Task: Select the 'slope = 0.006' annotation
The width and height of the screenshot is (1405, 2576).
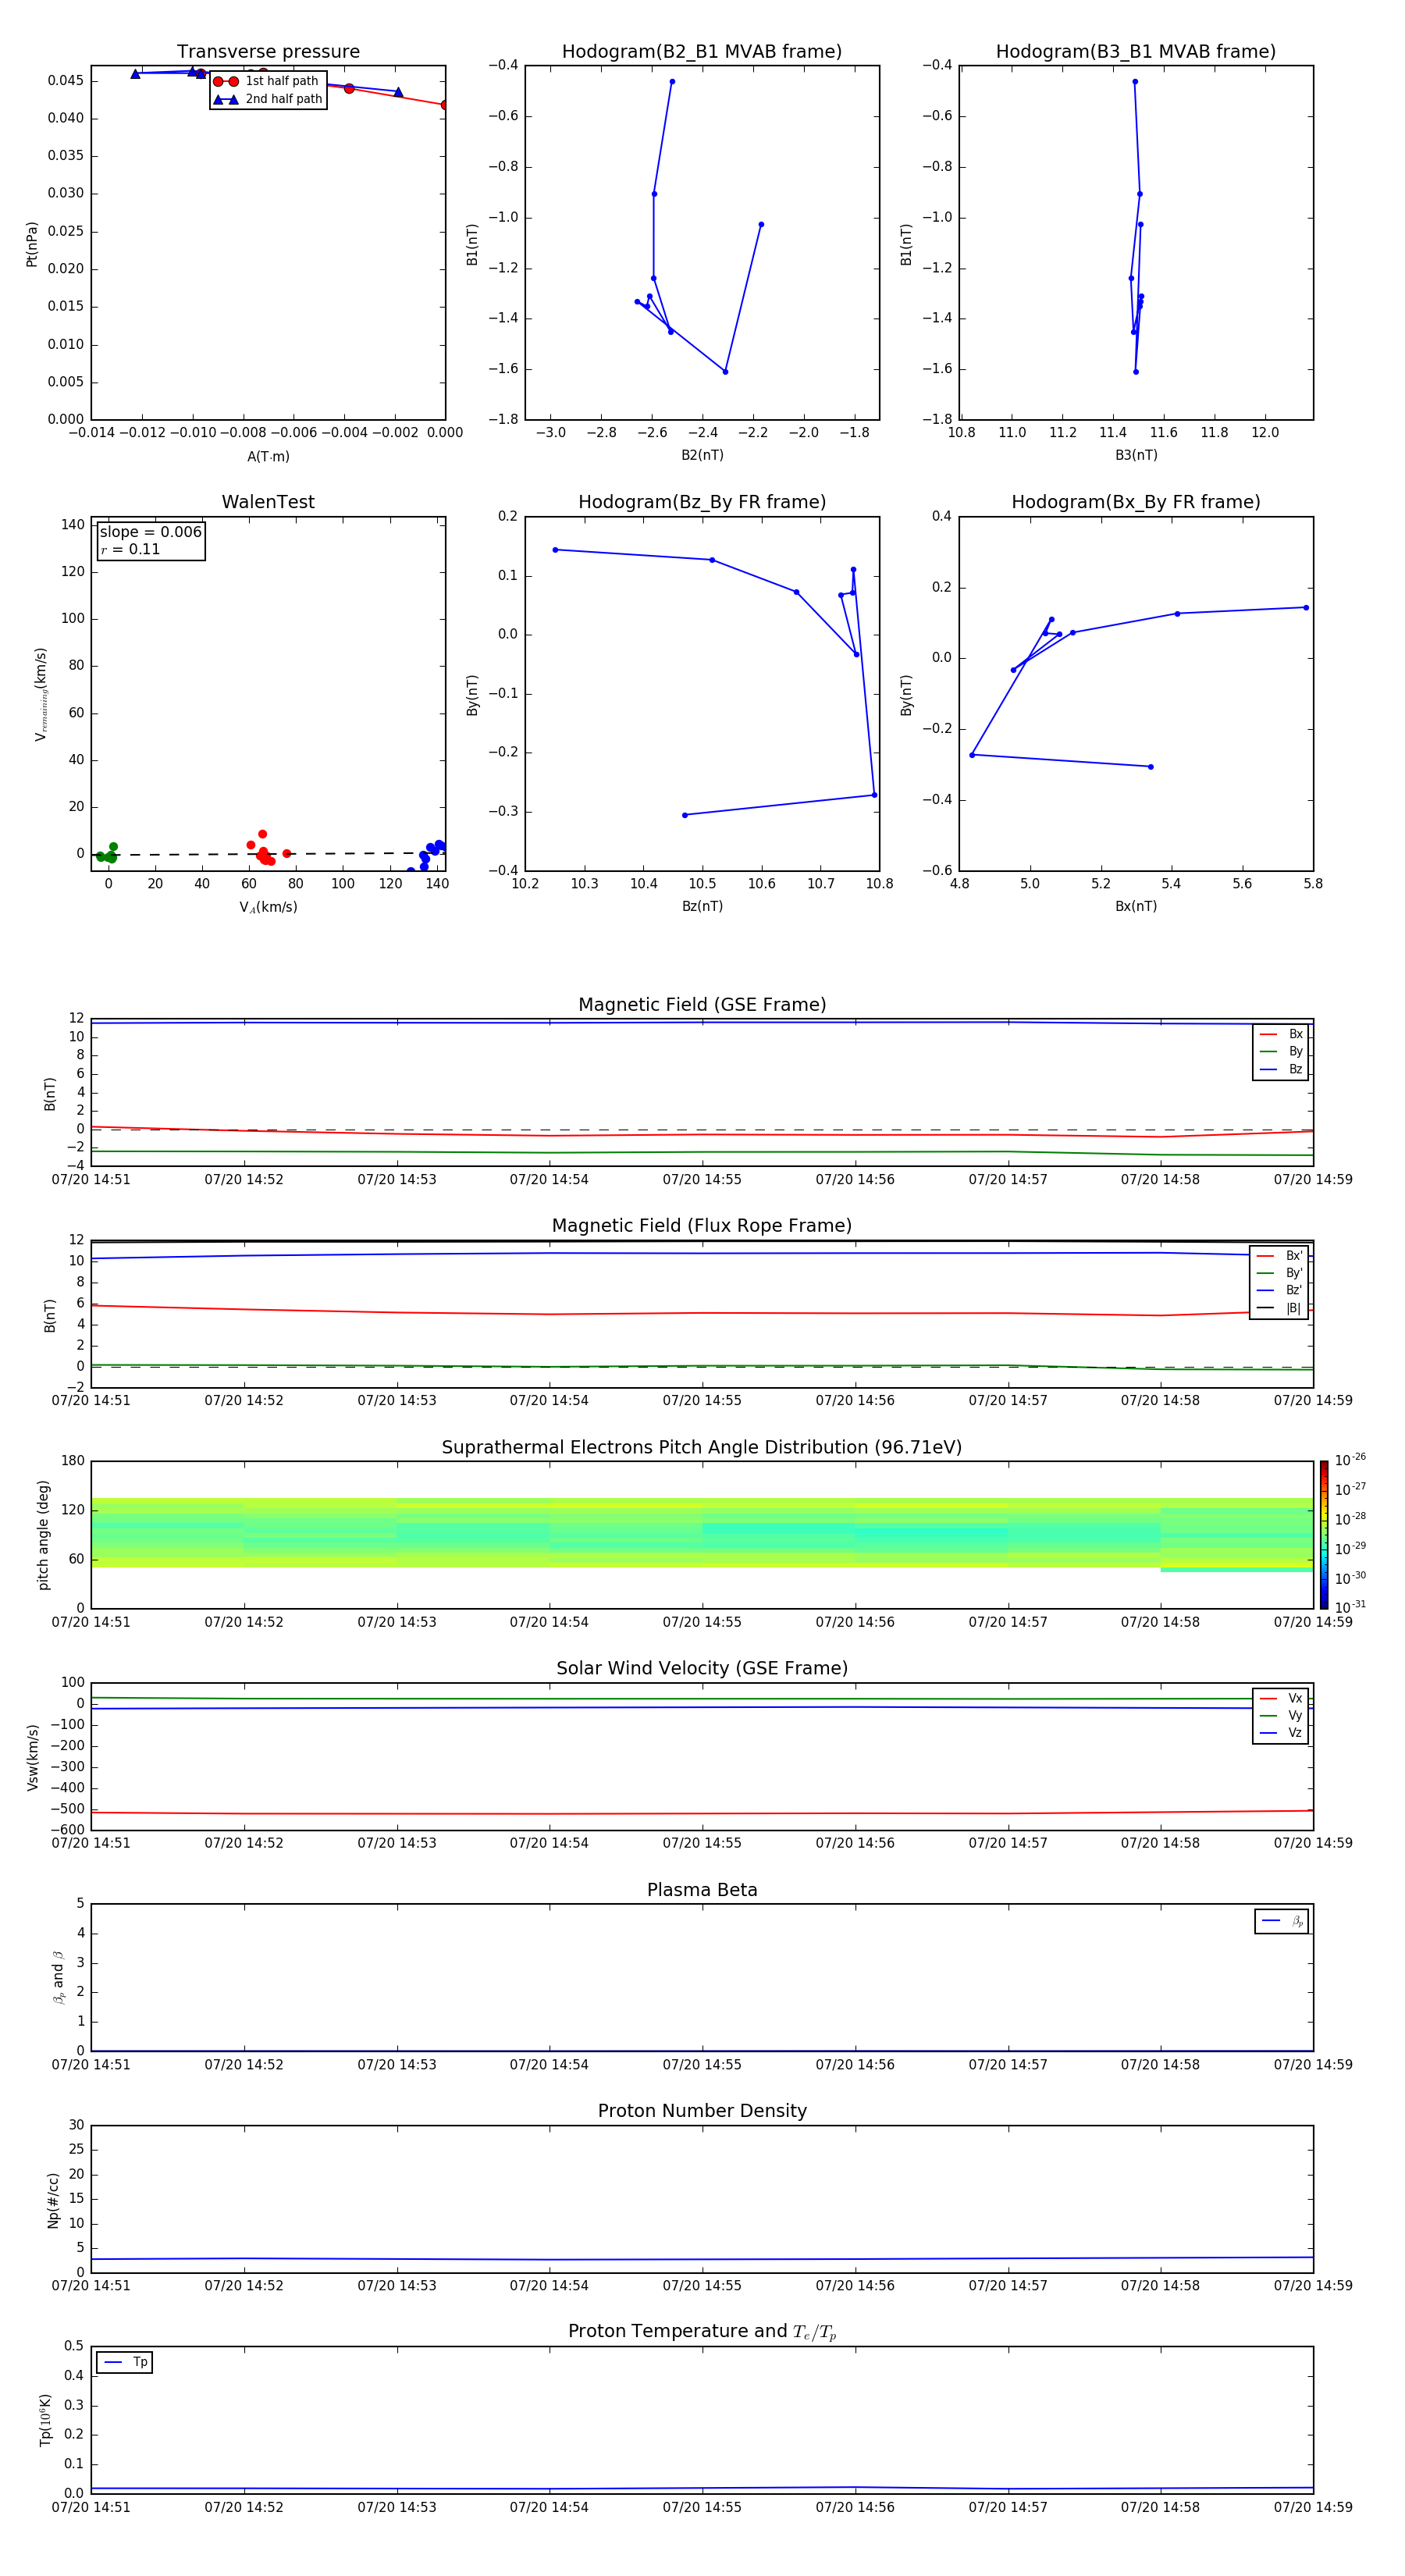Action: (151, 532)
